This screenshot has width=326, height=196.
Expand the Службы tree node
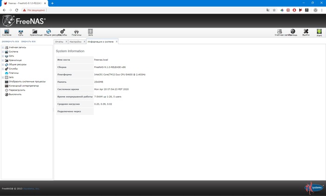pyautogui.click(x=2, y=69)
